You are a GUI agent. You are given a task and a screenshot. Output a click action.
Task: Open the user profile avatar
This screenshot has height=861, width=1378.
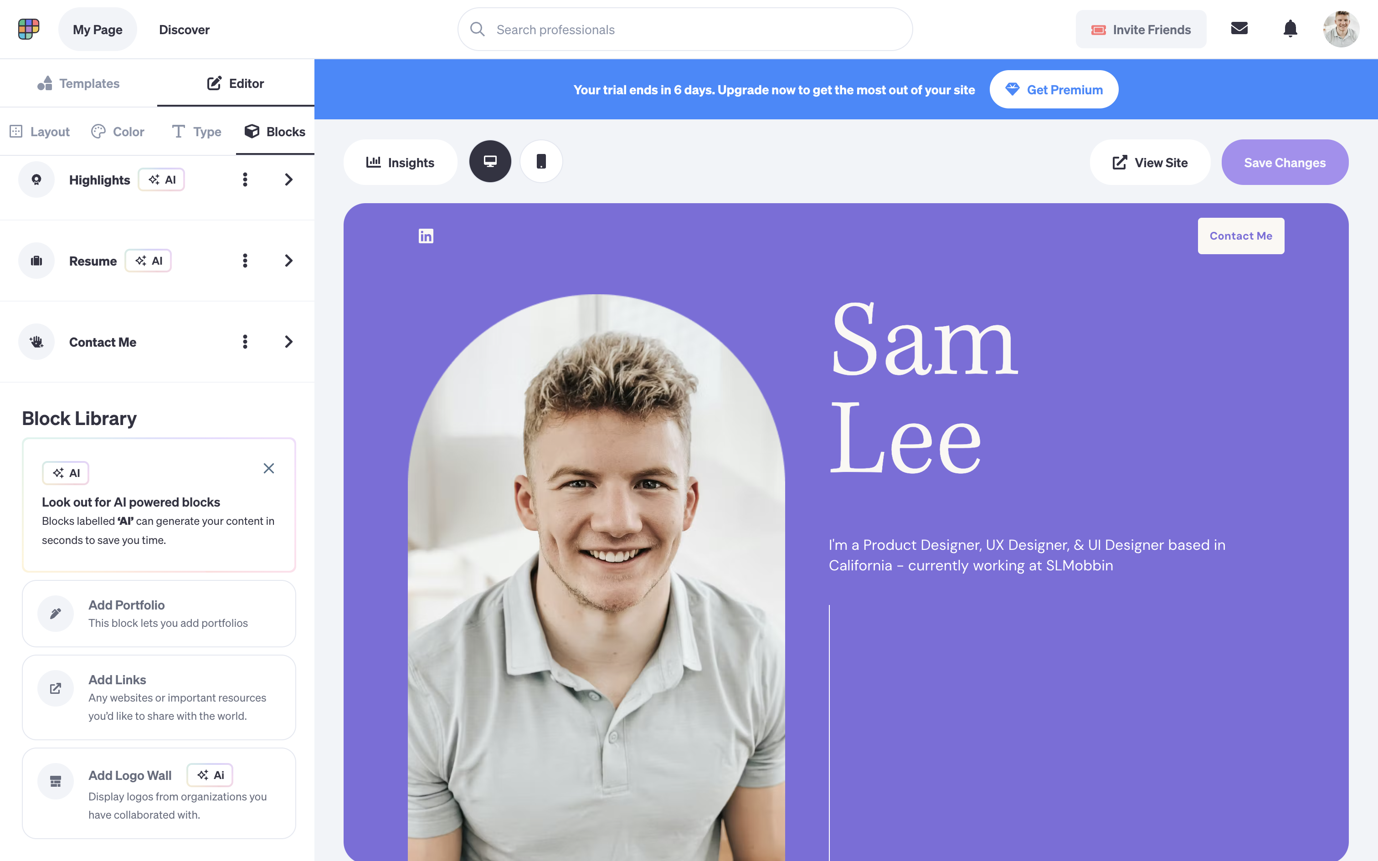(1341, 29)
